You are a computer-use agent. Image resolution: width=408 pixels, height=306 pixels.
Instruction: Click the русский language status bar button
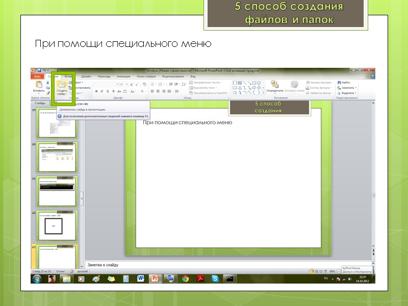(x=83, y=271)
